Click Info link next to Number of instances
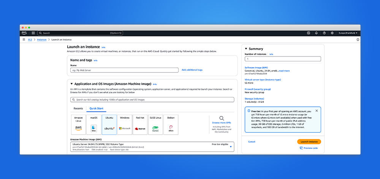This screenshot has width=380, height=179. 271,55
